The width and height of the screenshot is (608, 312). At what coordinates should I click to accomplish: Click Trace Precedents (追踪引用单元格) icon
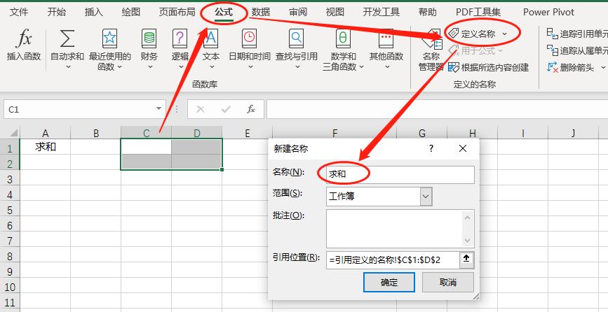(x=552, y=34)
